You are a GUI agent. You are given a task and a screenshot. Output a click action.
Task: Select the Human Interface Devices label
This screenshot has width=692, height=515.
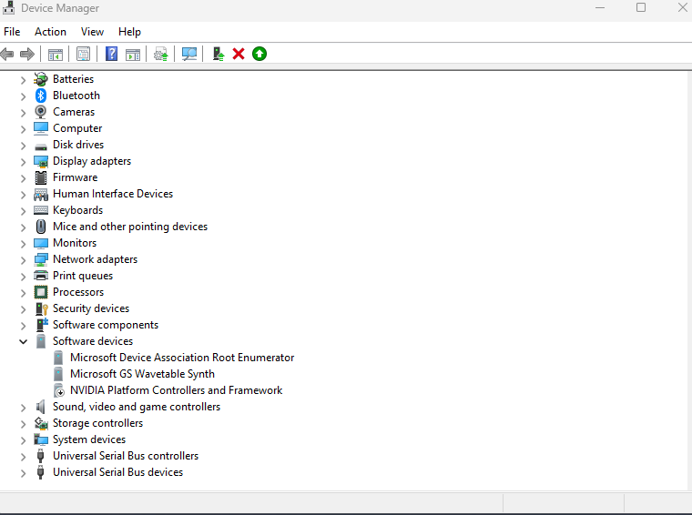coord(113,194)
